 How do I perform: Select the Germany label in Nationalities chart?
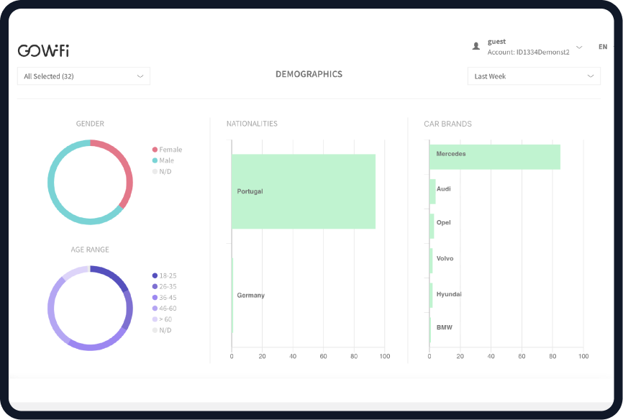(x=250, y=296)
